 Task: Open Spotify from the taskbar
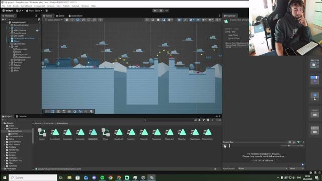(x=102, y=177)
